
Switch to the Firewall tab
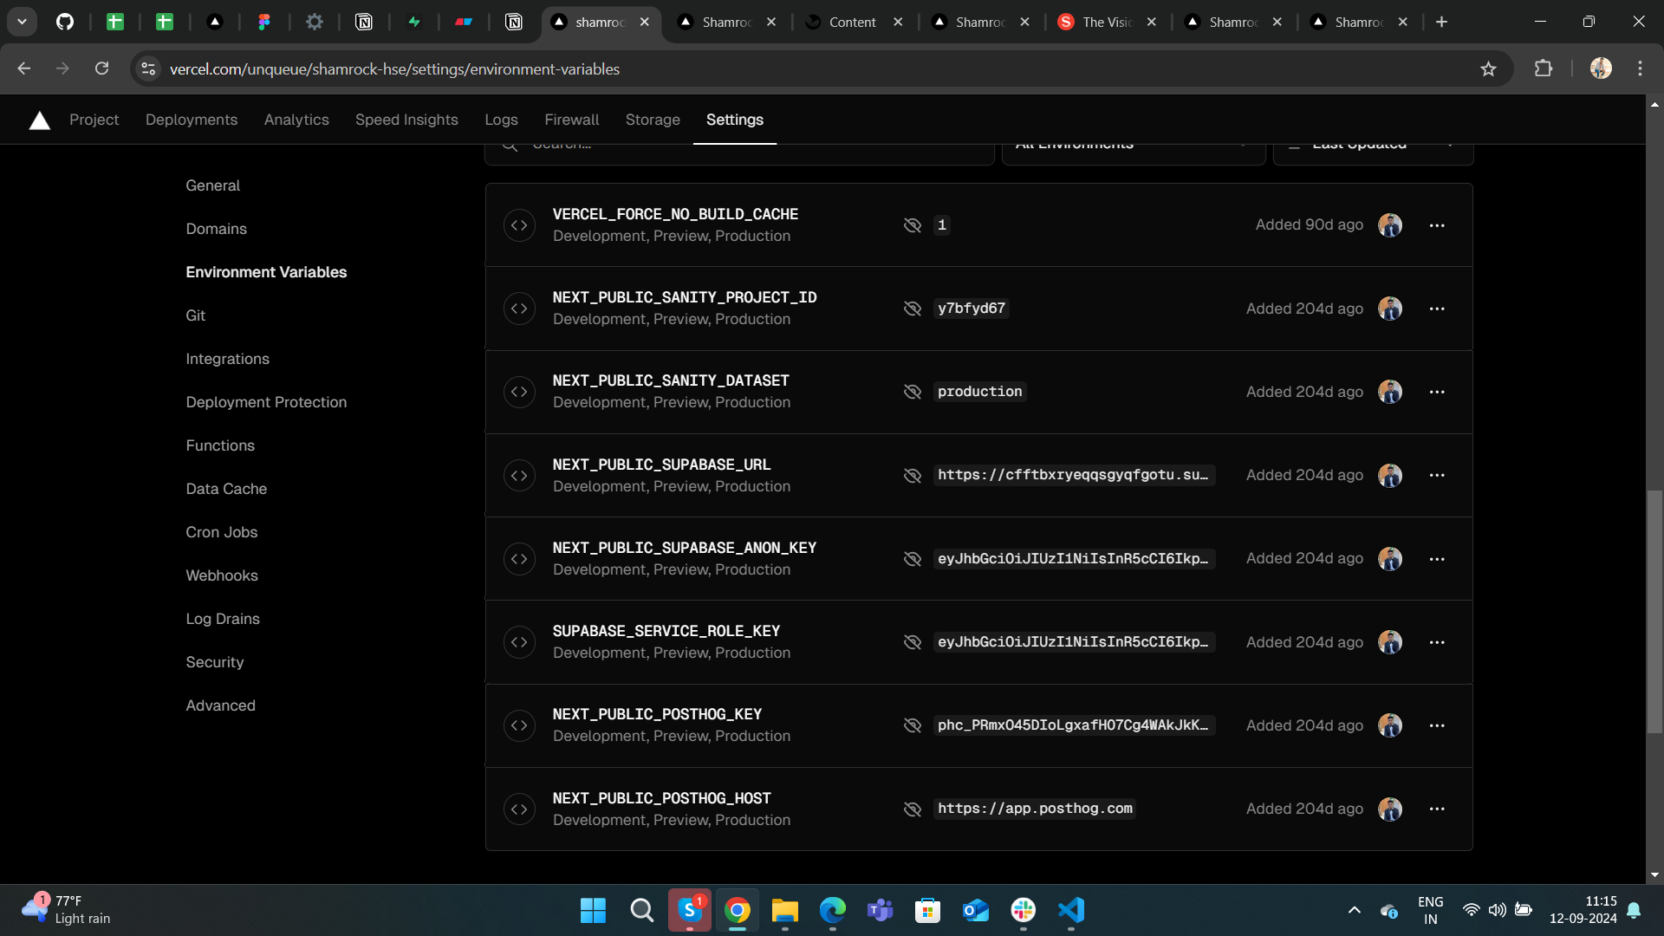tap(572, 120)
